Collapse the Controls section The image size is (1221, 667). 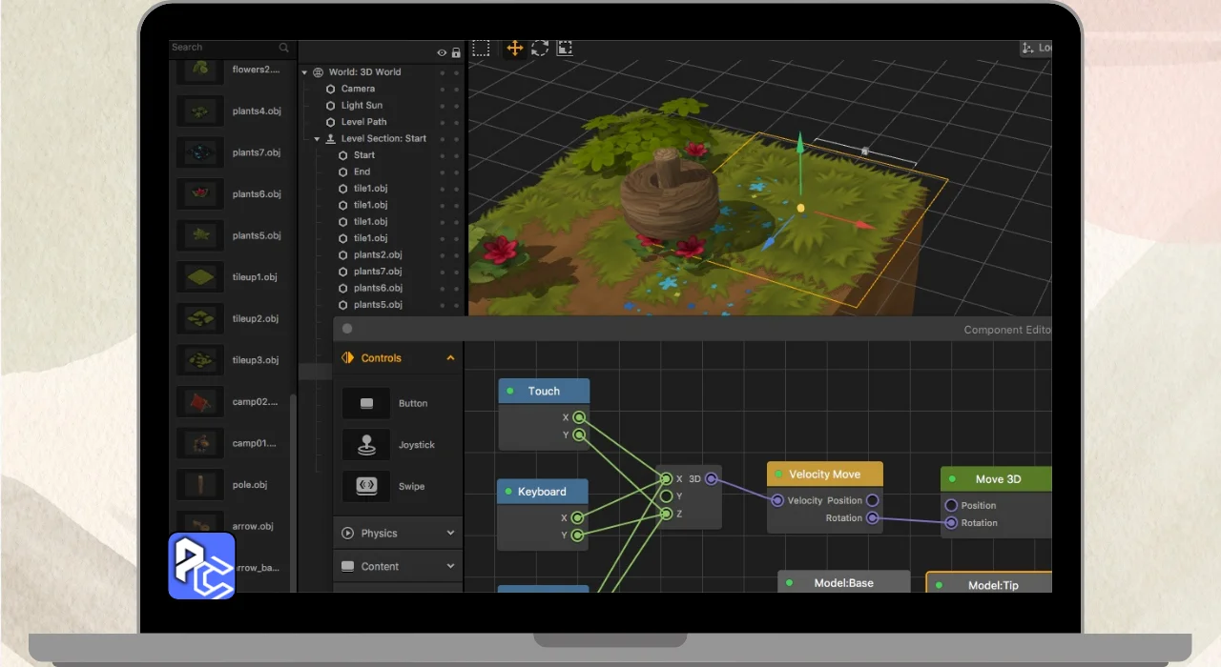coord(450,358)
